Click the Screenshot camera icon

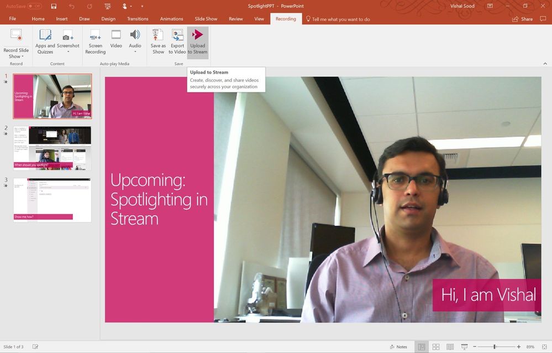68,35
